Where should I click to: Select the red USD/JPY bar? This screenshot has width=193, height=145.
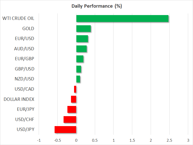(65, 130)
